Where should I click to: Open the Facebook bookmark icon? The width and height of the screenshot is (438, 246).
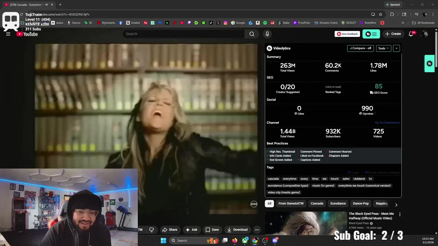click(121, 23)
